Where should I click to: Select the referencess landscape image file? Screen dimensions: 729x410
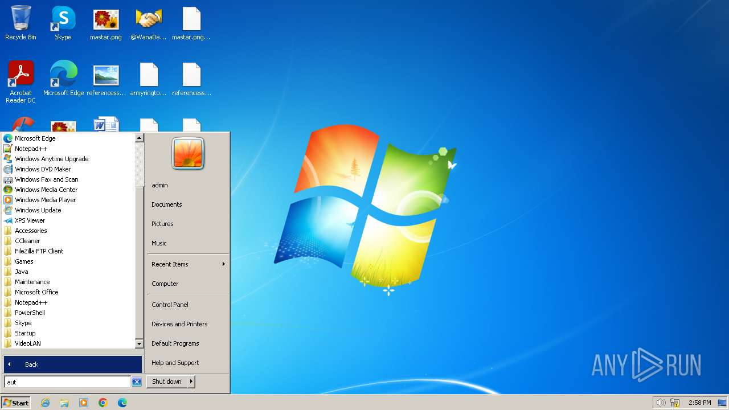106,79
